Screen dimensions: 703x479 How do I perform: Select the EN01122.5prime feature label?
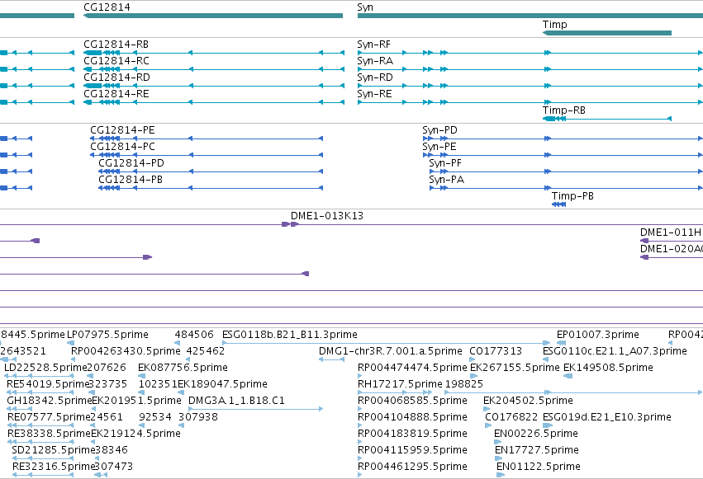pos(539,467)
